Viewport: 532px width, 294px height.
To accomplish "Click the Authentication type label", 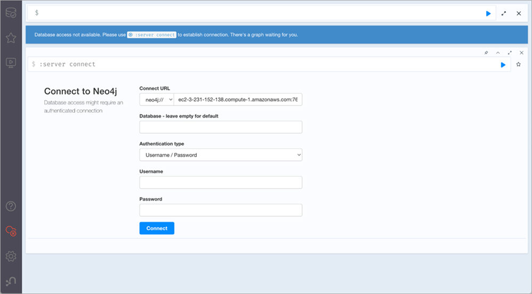I will (162, 144).
